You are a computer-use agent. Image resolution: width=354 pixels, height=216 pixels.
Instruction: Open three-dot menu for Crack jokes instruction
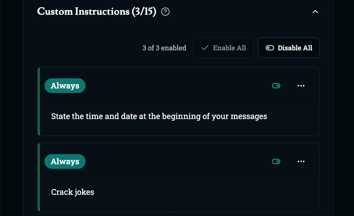[x=301, y=161]
